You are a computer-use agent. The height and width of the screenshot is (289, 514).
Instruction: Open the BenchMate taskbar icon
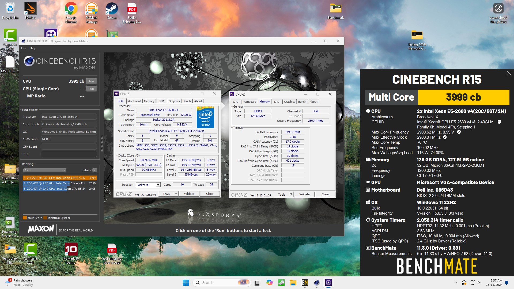(305, 283)
